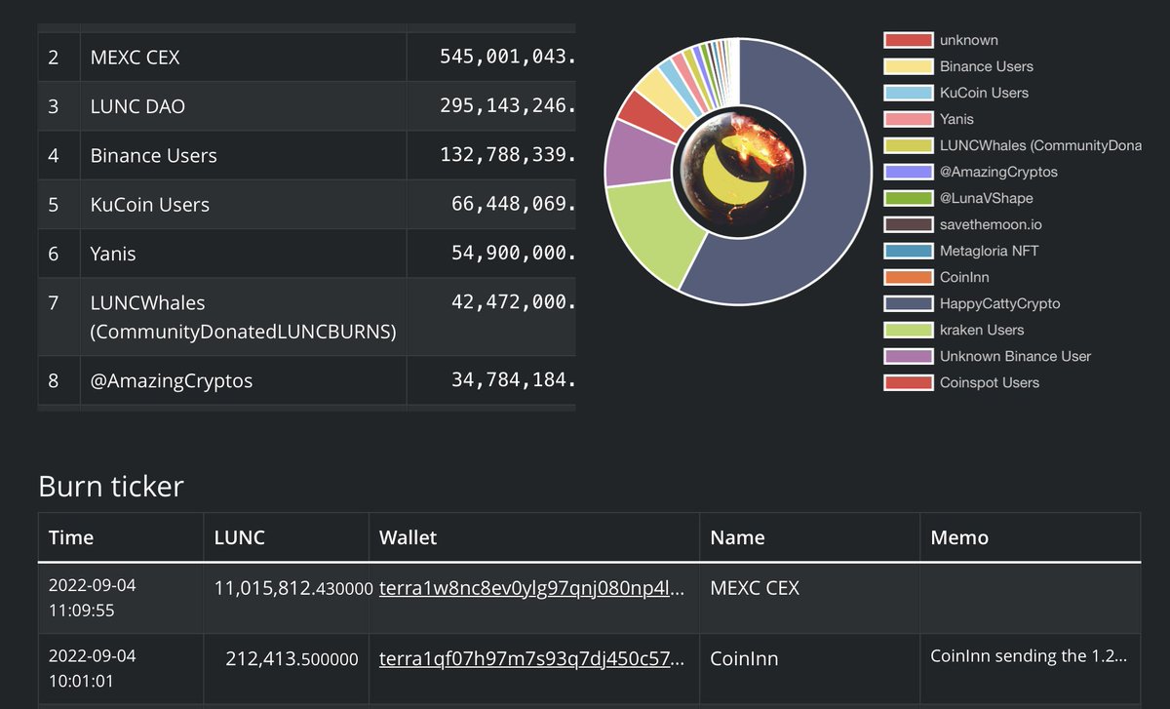1170x709 pixels.
Task: Click timestamp 2022-09-04 11:09:55
Action: click(x=93, y=598)
